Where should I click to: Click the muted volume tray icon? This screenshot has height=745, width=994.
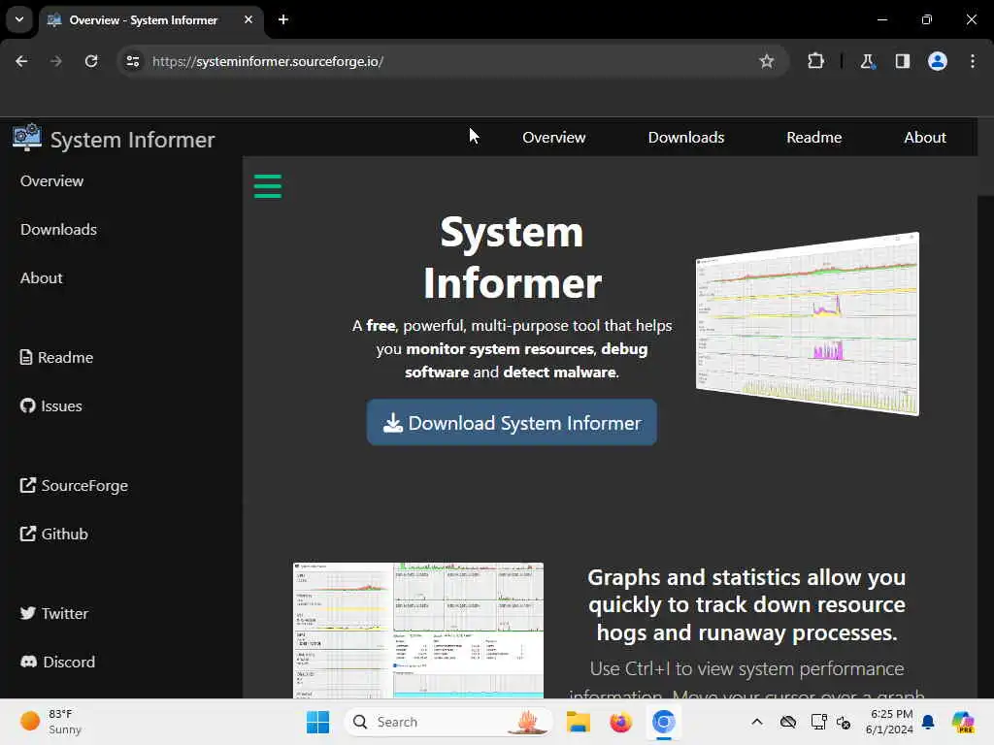tap(844, 722)
